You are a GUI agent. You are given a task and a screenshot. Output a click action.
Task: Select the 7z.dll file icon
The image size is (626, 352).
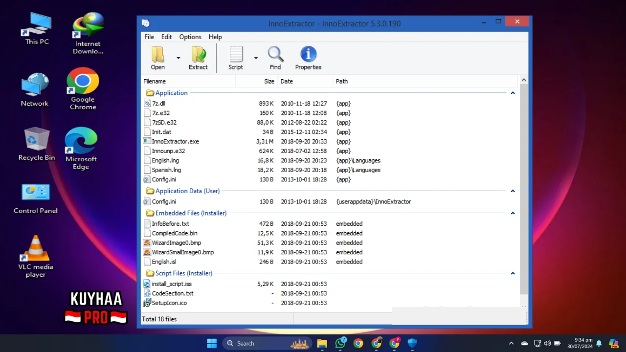(148, 103)
